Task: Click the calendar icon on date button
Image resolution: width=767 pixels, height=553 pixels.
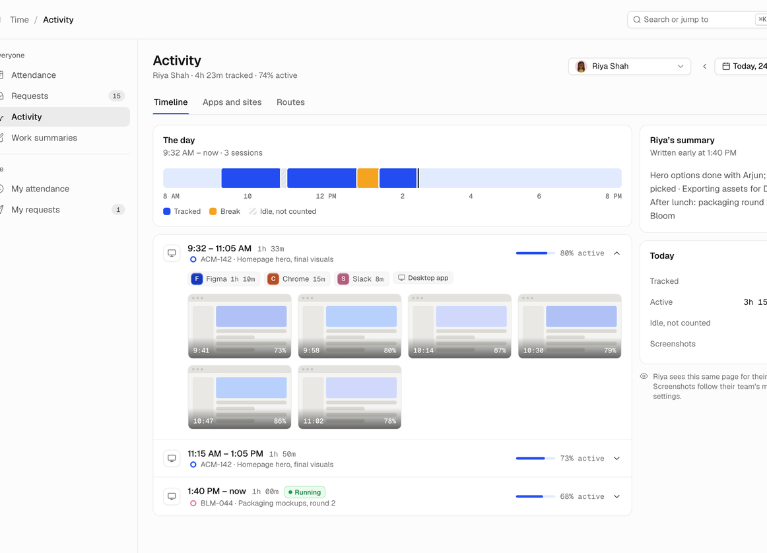Action: [726, 67]
